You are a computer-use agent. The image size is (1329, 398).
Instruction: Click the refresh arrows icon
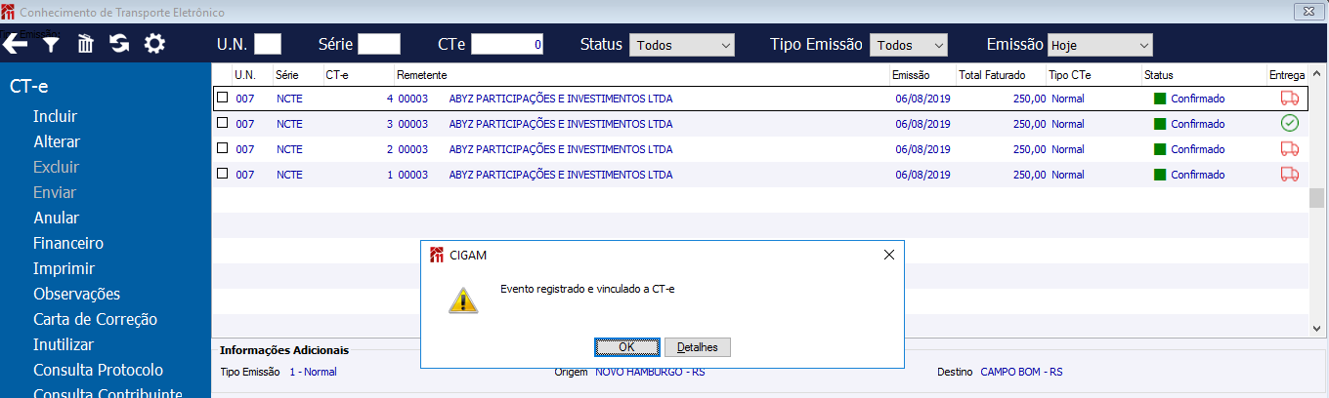[119, 44]
